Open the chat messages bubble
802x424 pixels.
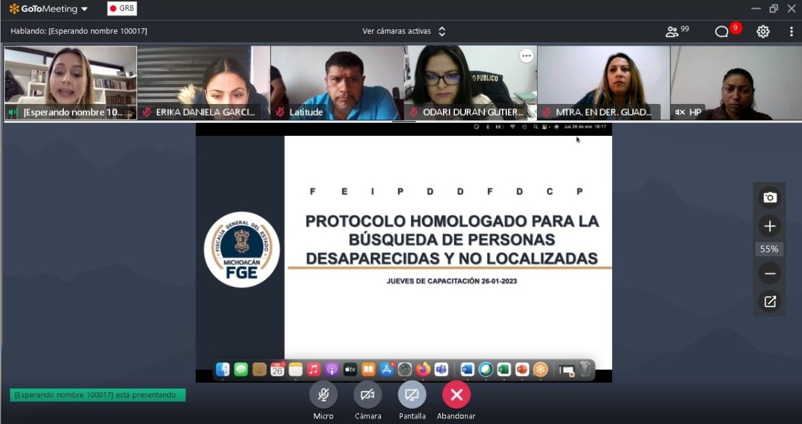click(722, 31)
